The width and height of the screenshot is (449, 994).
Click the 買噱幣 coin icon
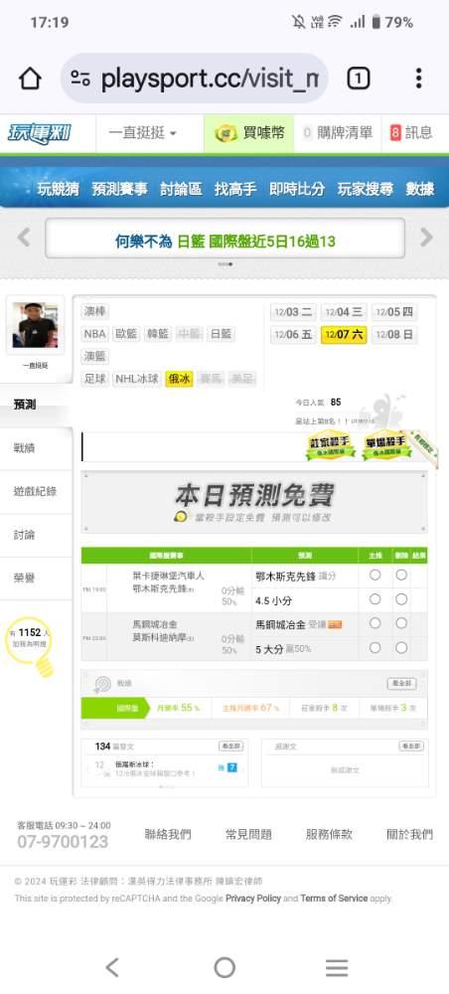pyautogui.click(x=226, y=133)
